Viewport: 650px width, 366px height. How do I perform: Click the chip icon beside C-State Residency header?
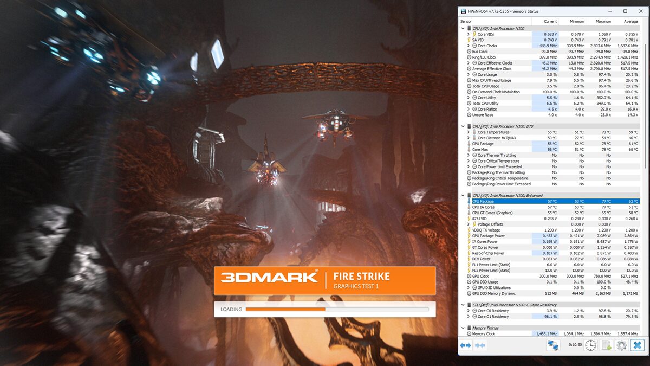[469, 305]
